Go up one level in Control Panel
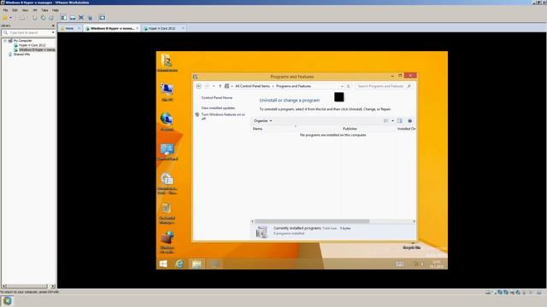 coord(221,86)
